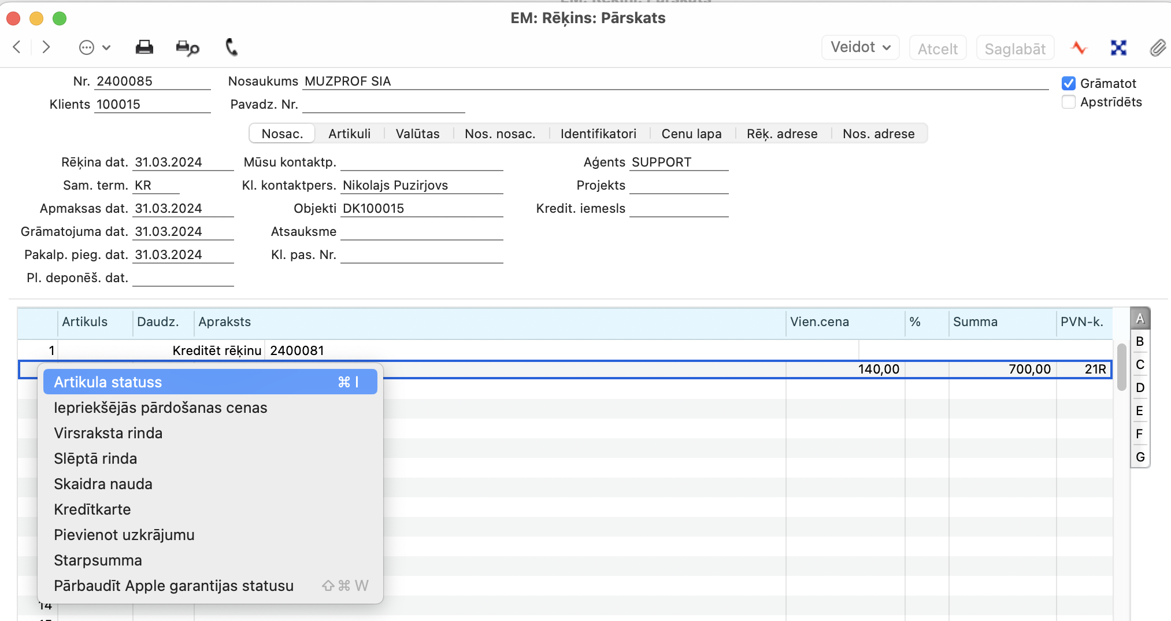Go forward with right arrow icon

tap(46, 47)
